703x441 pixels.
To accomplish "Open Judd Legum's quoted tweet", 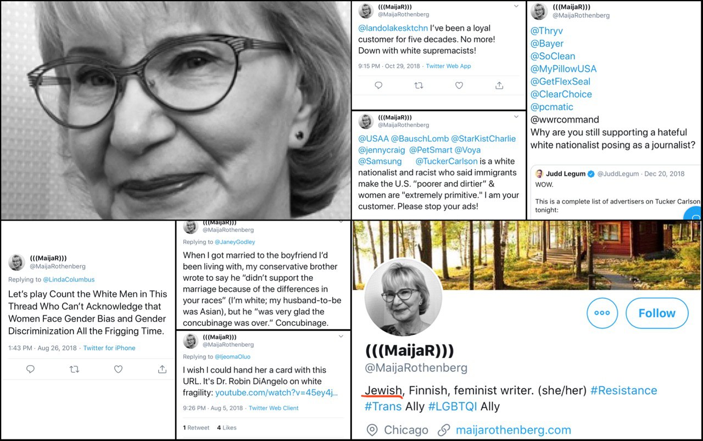I will (x=615, y=191).
